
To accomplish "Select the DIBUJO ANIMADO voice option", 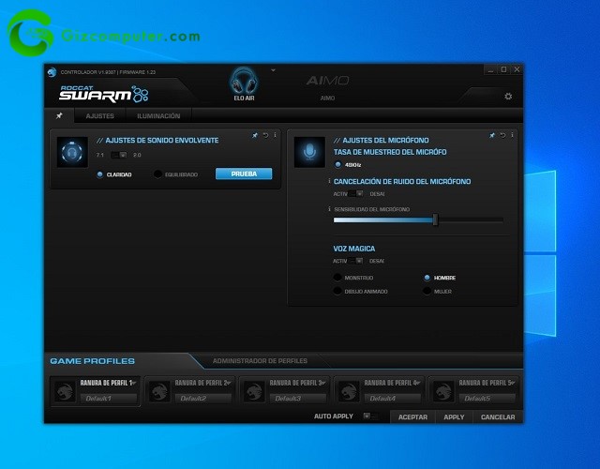I will tap(337, 292).
